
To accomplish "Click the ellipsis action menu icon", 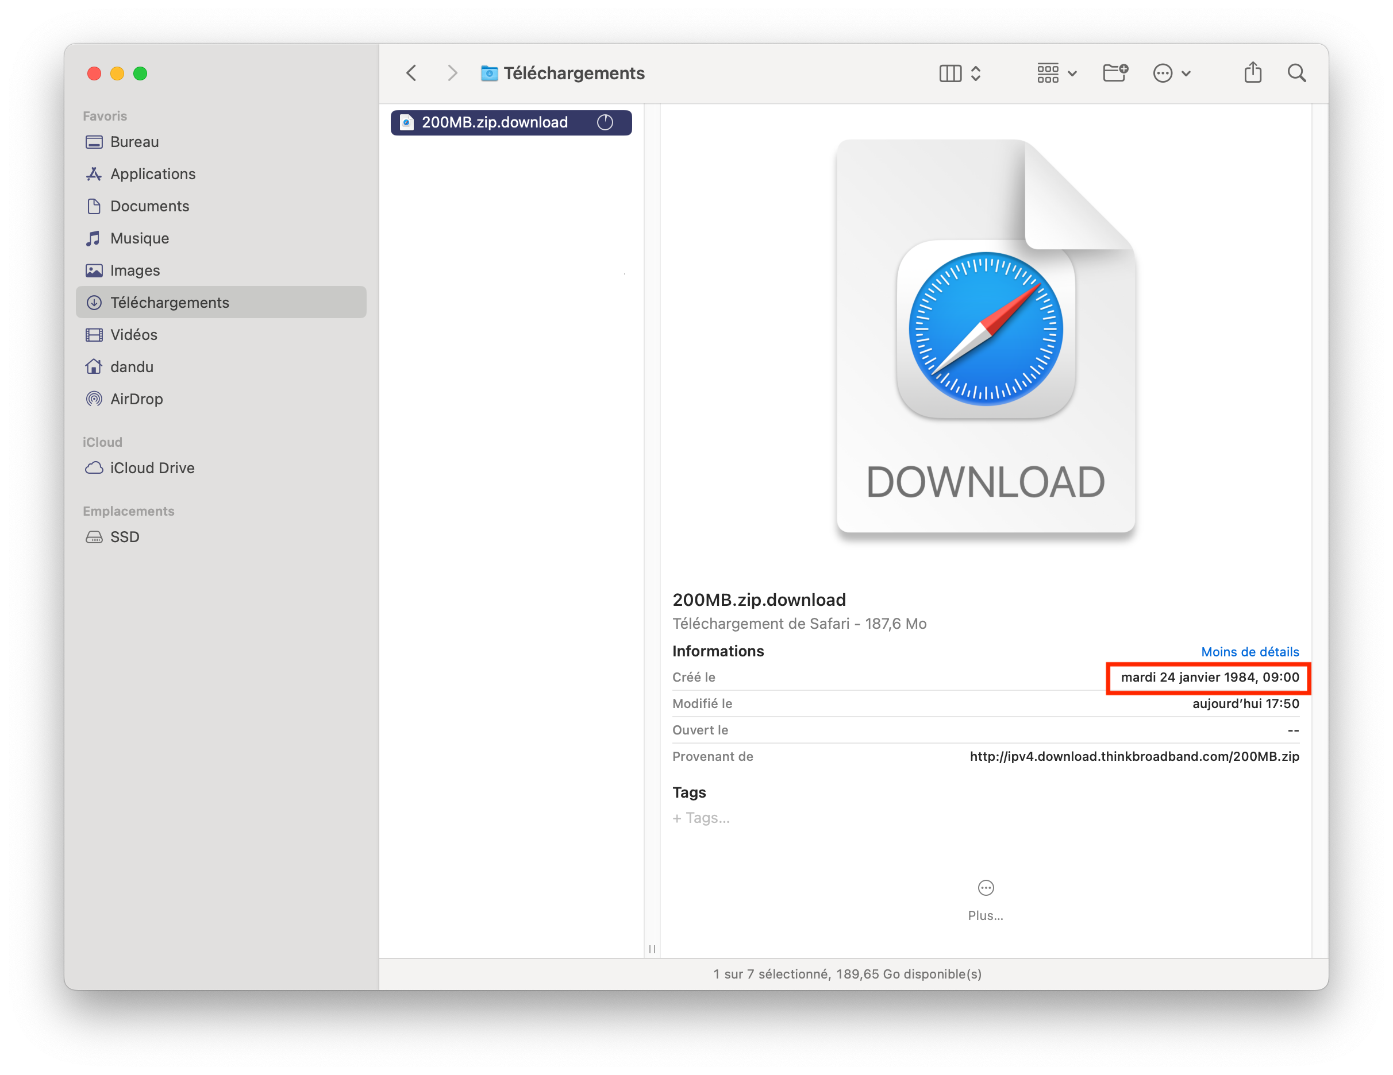I will click(x=1162, y=74).
